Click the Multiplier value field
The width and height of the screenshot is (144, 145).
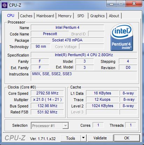(47, 99)
